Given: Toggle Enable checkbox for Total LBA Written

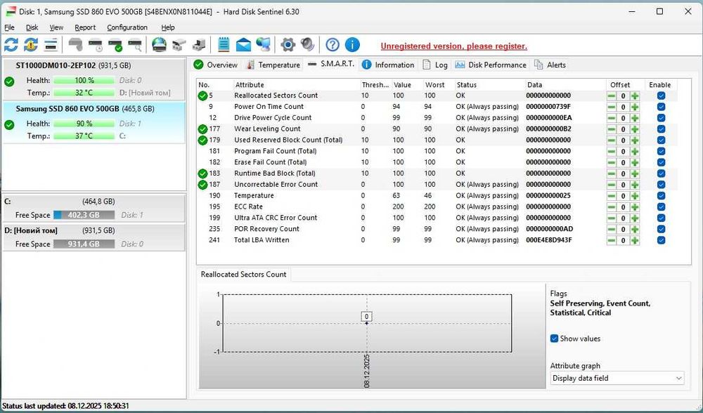Looking at the screenshot, I should click(661, 240).
